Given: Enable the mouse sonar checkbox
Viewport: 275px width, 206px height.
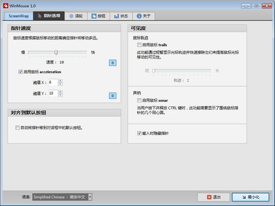Looking at the screenshot, I should click(139, 100).
